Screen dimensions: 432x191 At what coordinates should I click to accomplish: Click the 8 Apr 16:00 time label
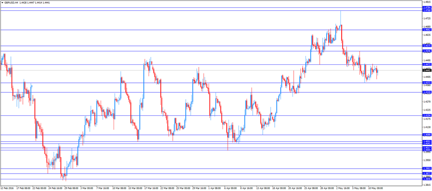pos(247,189)
